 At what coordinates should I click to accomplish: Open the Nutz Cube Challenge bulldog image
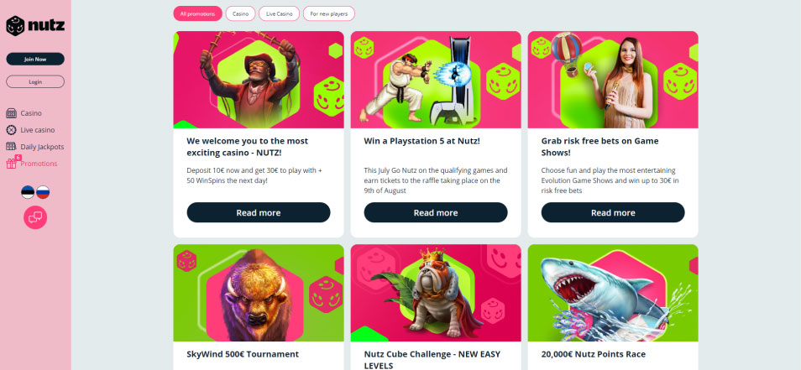[x=436, y=293]
